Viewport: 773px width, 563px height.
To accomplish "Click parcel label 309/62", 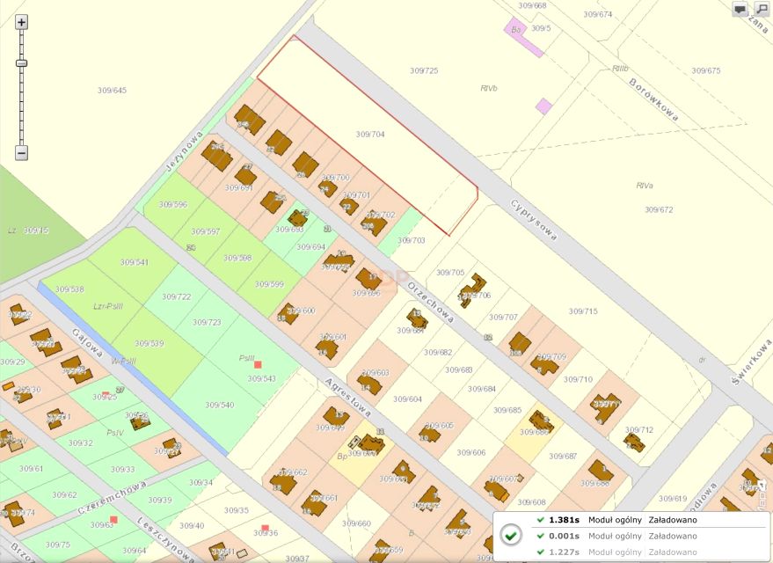I will [x=64, y=494].
